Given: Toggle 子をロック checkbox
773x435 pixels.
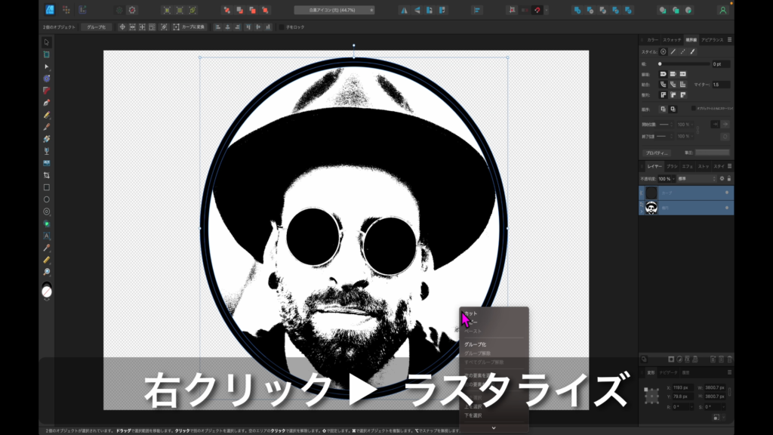Looking at the screenshot, I should (282, 27).
